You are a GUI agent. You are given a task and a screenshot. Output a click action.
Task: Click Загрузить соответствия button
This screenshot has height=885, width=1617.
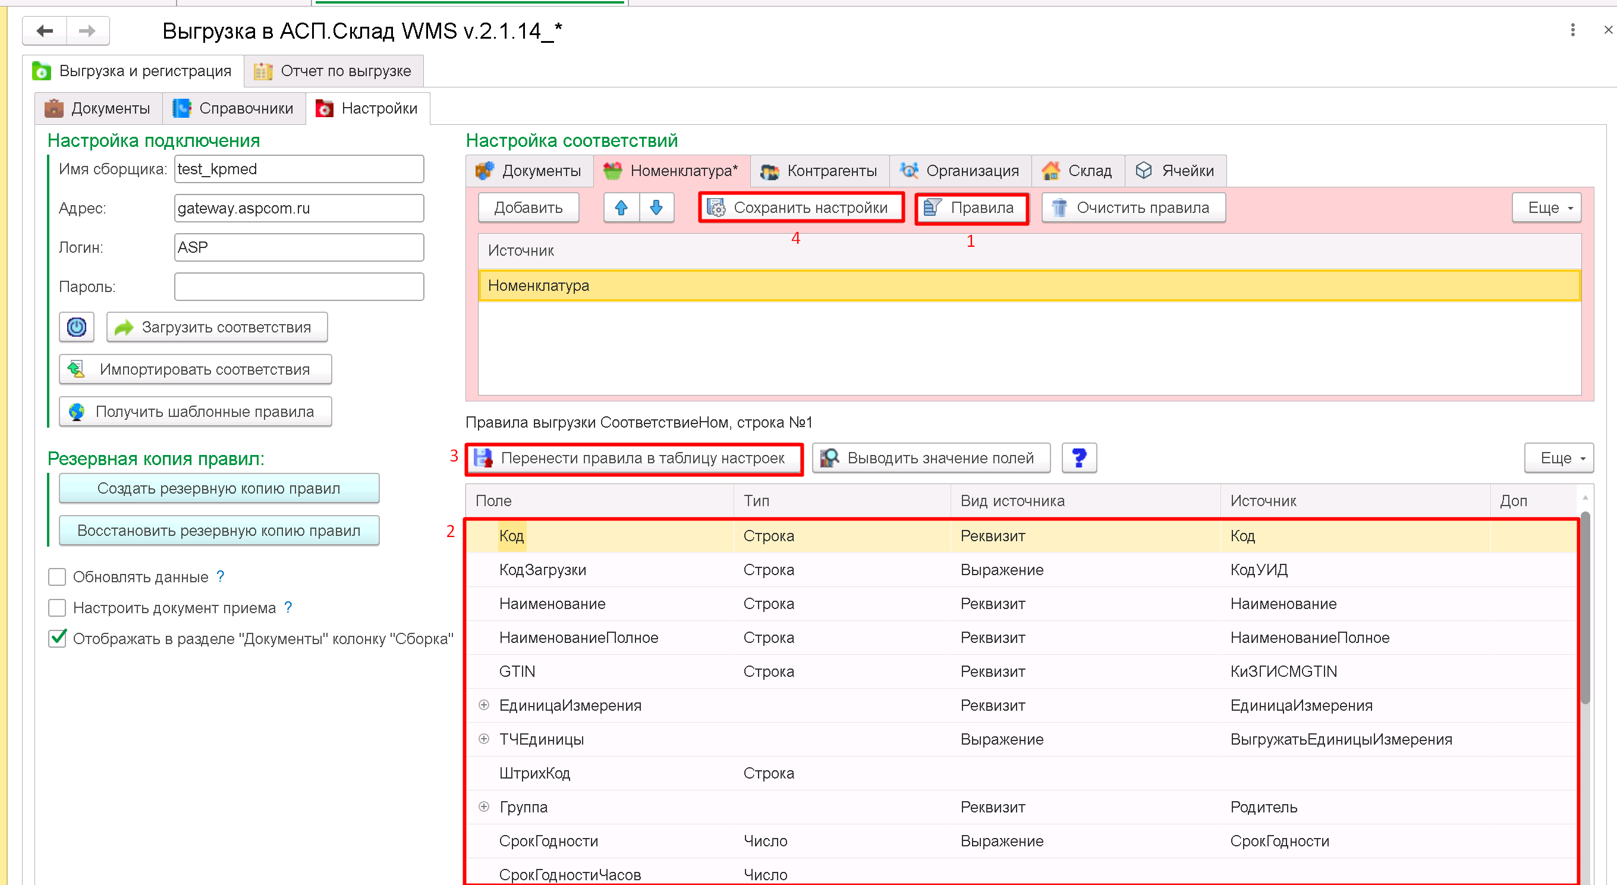tap(217, 327)
